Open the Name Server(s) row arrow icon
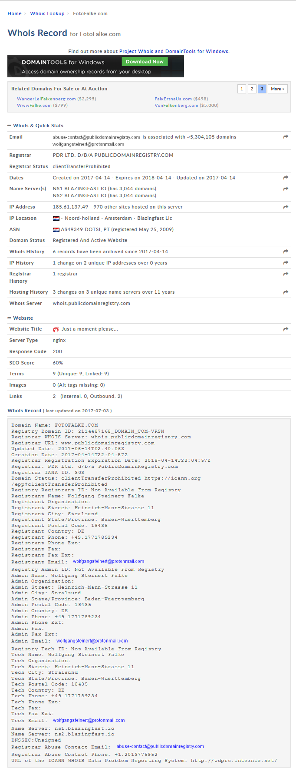 click(x=286, y=189)
